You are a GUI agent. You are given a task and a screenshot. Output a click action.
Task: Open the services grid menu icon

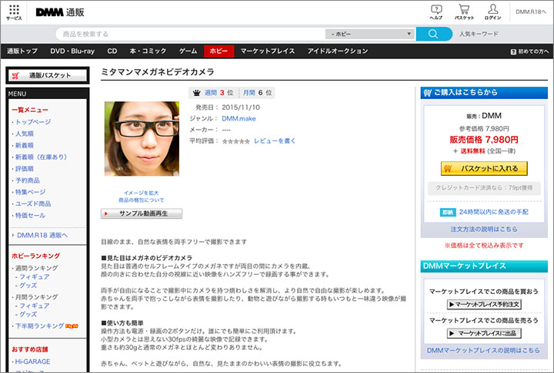click(x=14, y=12)
